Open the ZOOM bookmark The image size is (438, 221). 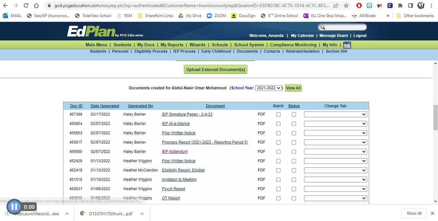click(216, 16)
